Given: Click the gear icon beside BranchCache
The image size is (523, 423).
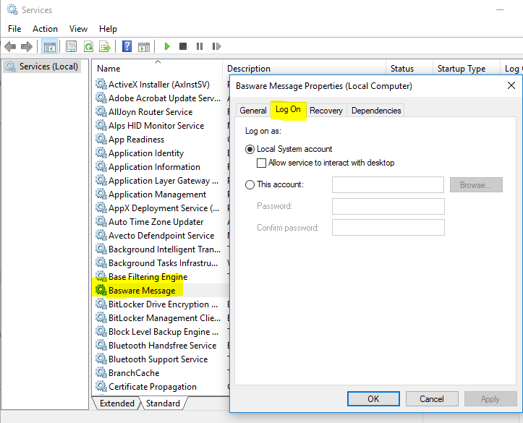Looking at the screenshot, I should [x=101, y=372].
